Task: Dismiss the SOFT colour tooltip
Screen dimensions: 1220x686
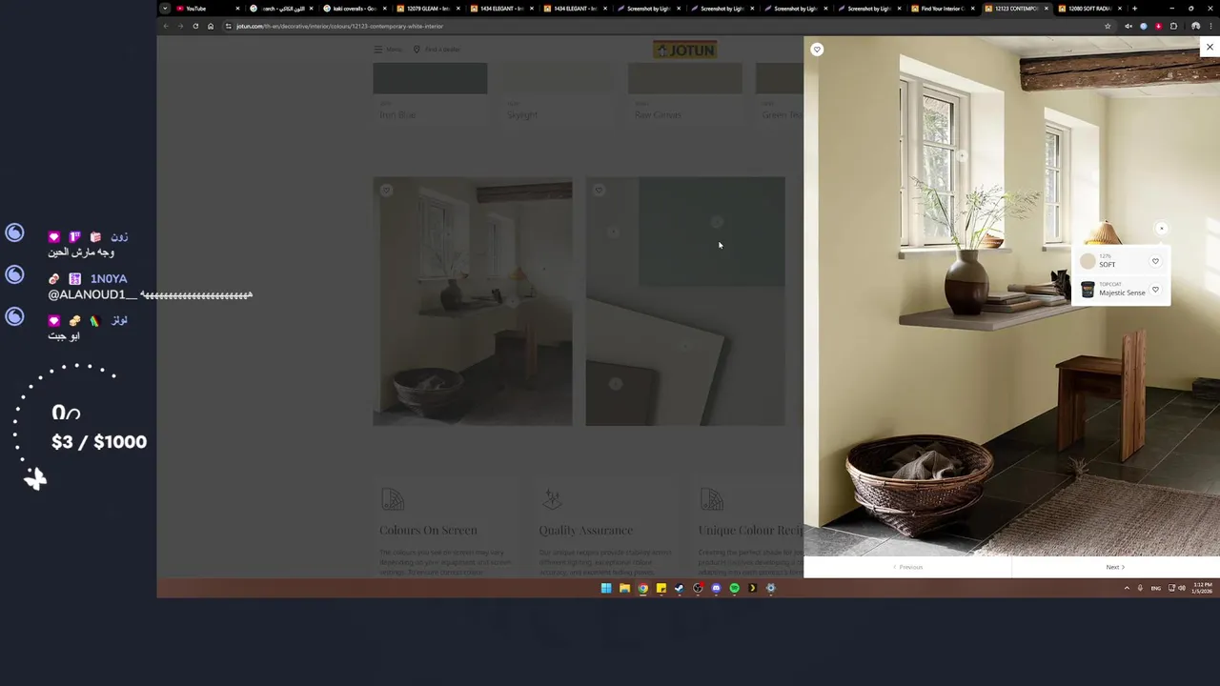Action: (x=1161, y=229)
